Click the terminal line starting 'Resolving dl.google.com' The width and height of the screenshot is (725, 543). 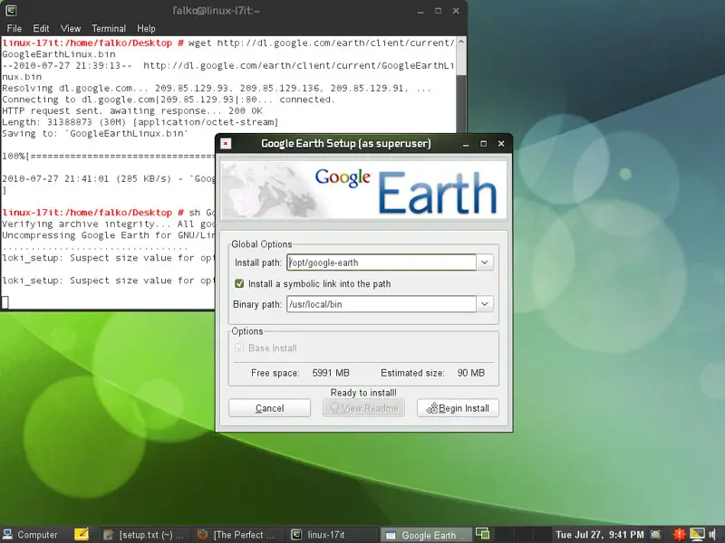point(217,88)
